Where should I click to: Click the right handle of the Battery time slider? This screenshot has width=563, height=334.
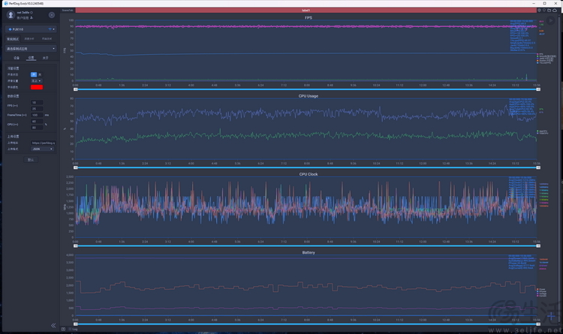(x=538, y=324)
